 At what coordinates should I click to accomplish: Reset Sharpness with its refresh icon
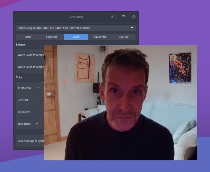37,123
